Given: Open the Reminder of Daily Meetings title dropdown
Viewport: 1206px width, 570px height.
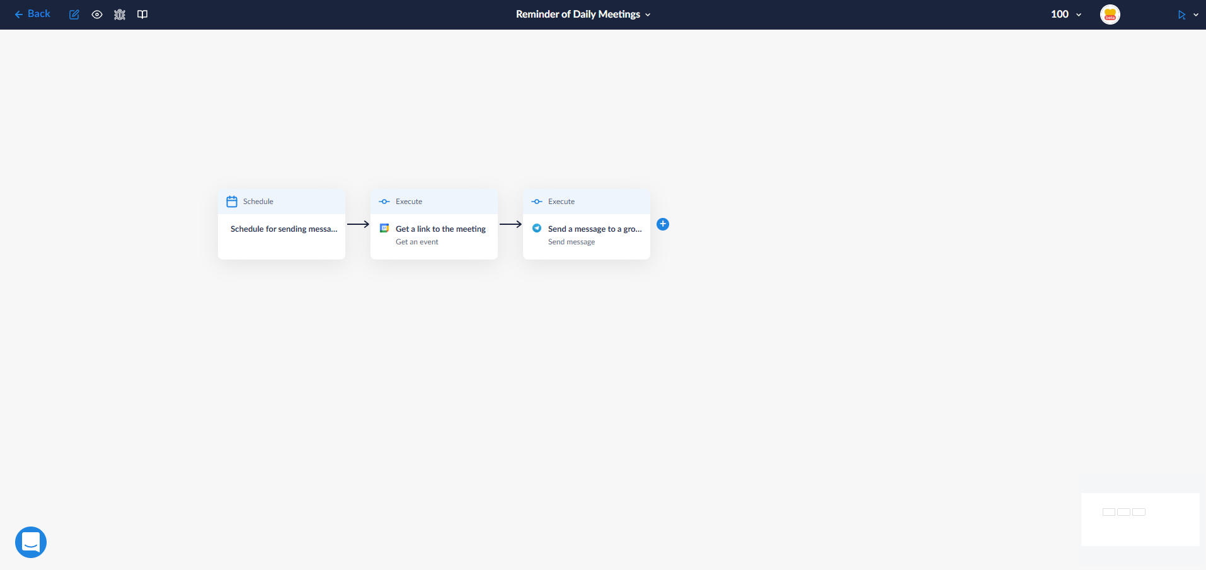Looking at the screenshot, I should coord(583,14).
